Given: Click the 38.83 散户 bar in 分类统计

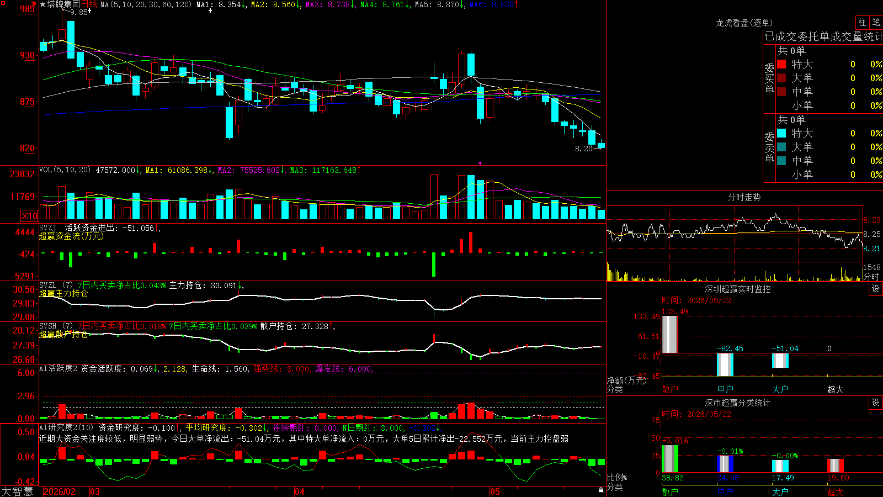Looking at the screenshot, I should pos(670,458).
